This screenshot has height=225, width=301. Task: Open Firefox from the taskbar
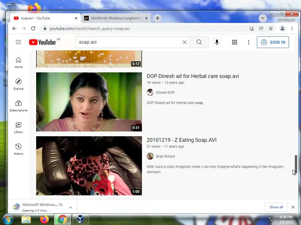(44, 219)
